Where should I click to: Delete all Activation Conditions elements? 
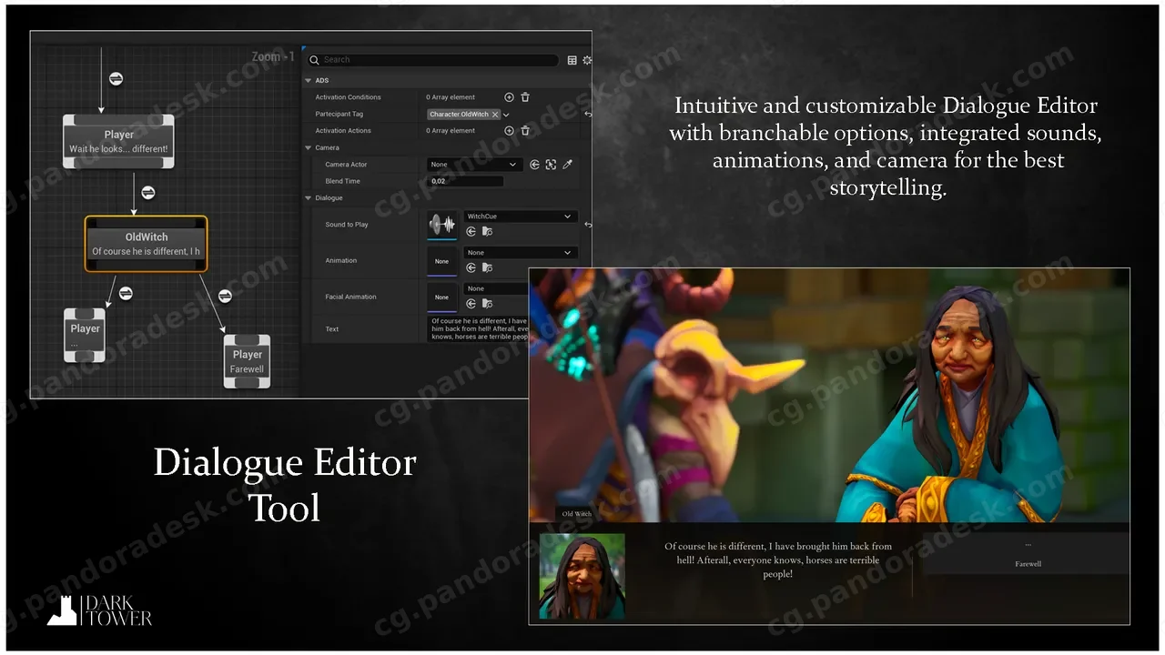click(x=525, y=97)
